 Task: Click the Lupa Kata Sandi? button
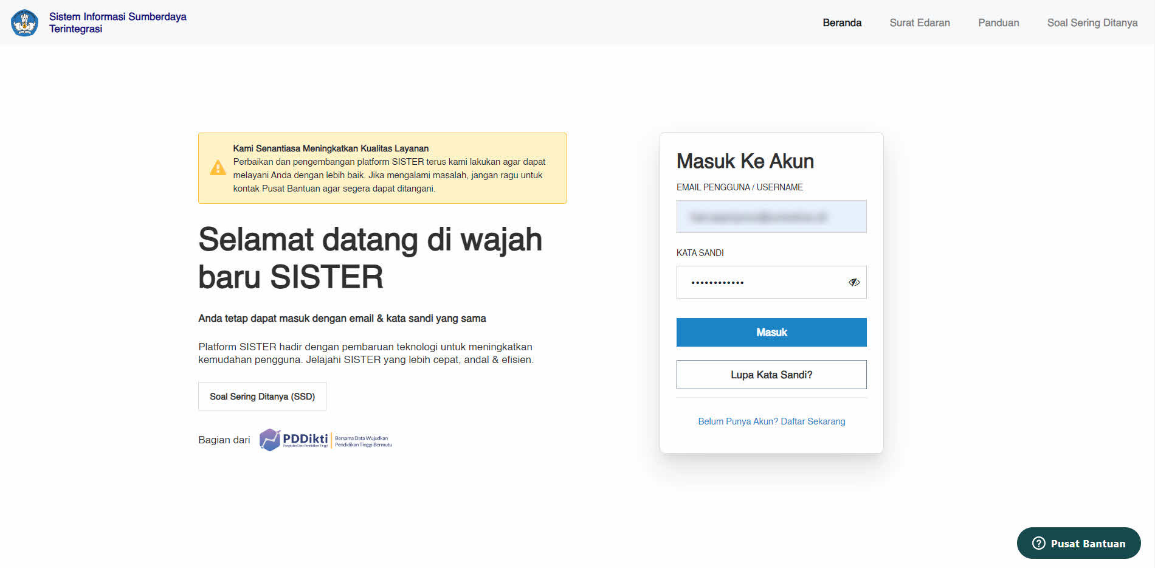771,375
